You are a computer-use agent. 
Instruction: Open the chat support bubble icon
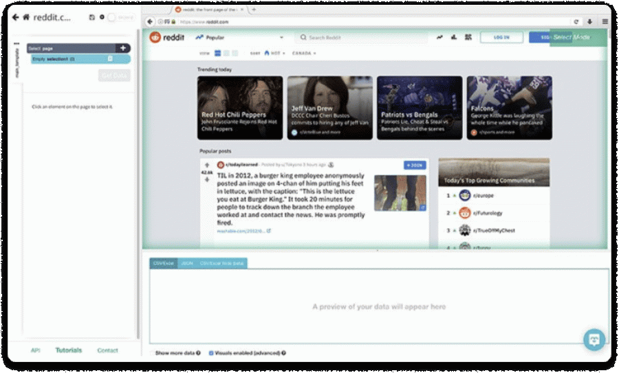click(x=594, y=339)
